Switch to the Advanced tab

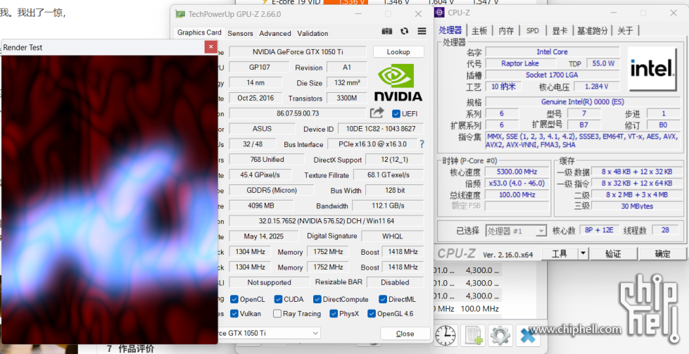point(275,33)
